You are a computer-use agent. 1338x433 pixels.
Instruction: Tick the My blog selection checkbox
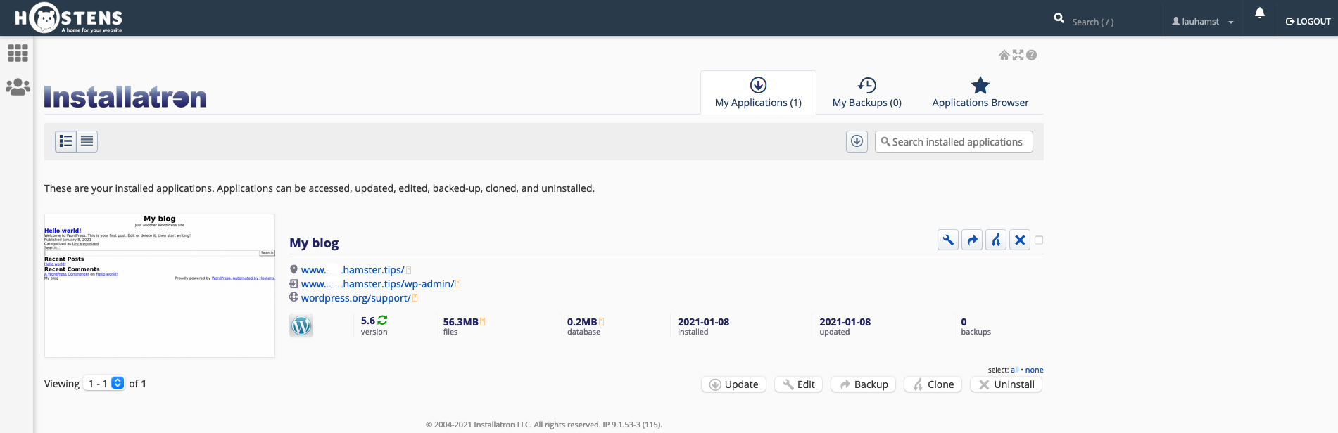click(1039, 240)
